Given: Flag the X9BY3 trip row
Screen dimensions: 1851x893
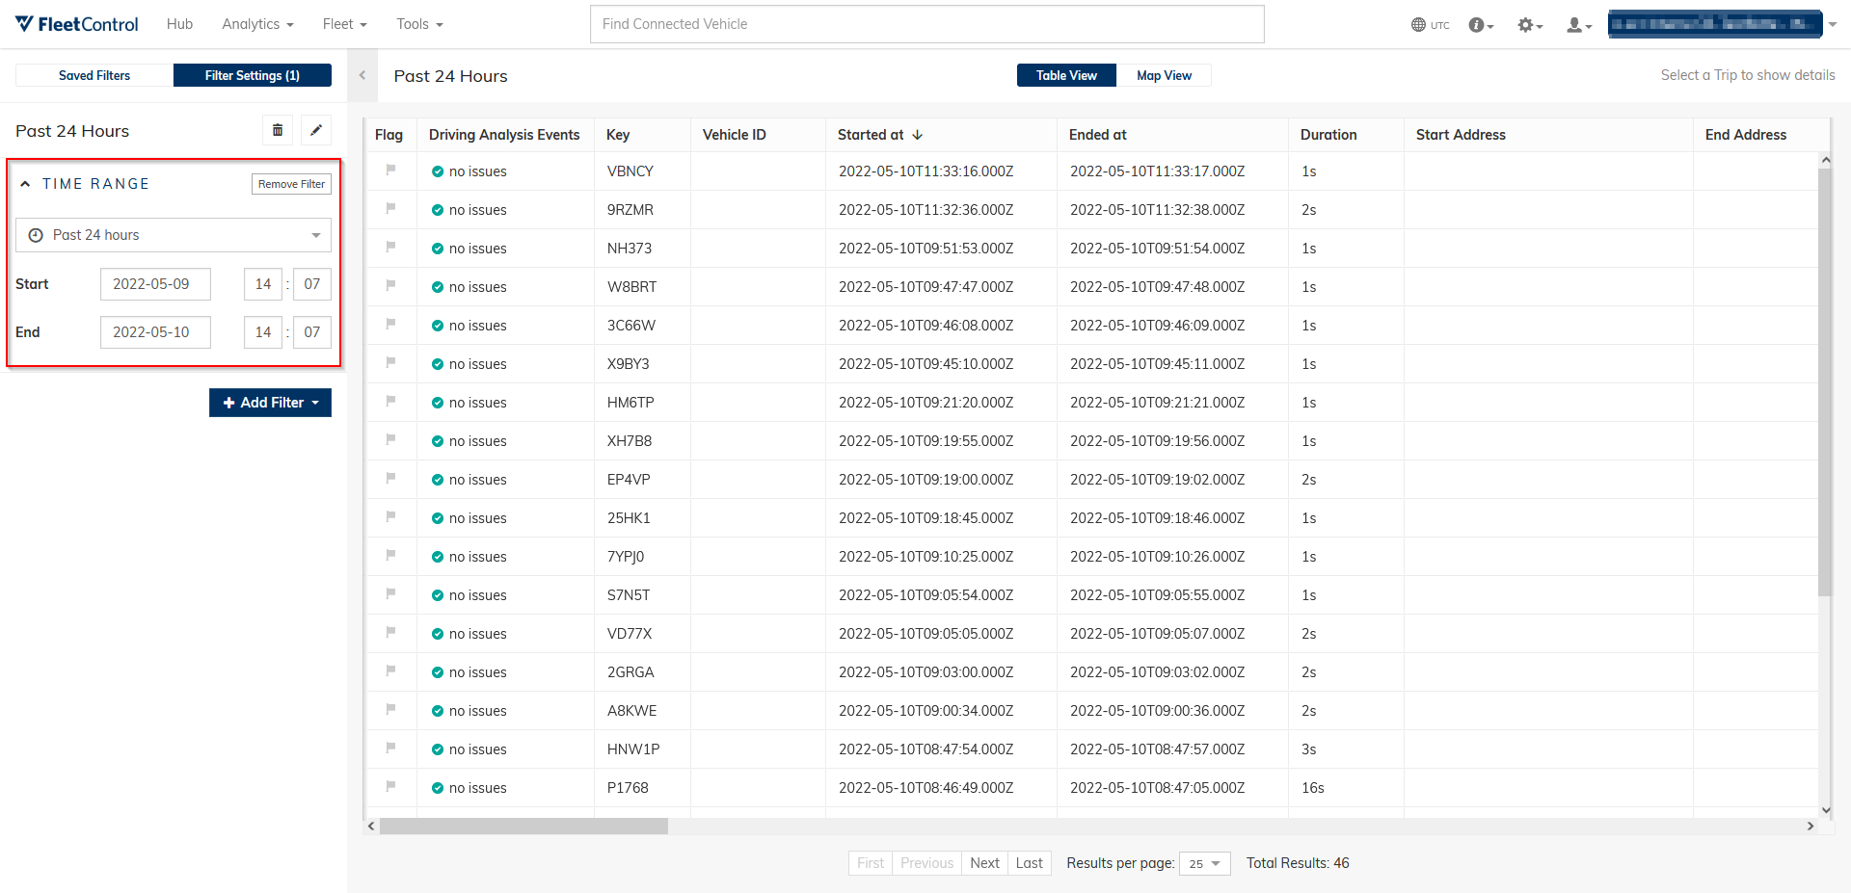Looking at the screenshot, I should click(390, 362).
